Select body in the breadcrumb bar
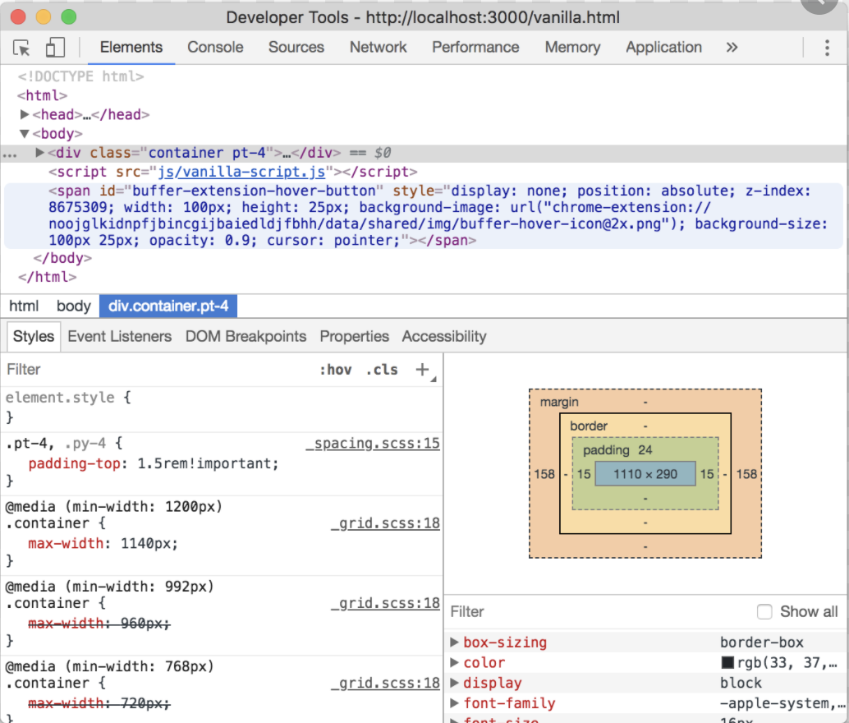The image size is (849, 723). 74,306
